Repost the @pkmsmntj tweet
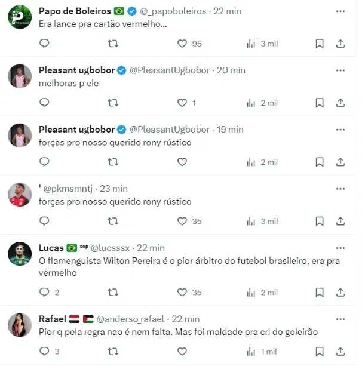The image size is (362, 366). tap(112, 221)
